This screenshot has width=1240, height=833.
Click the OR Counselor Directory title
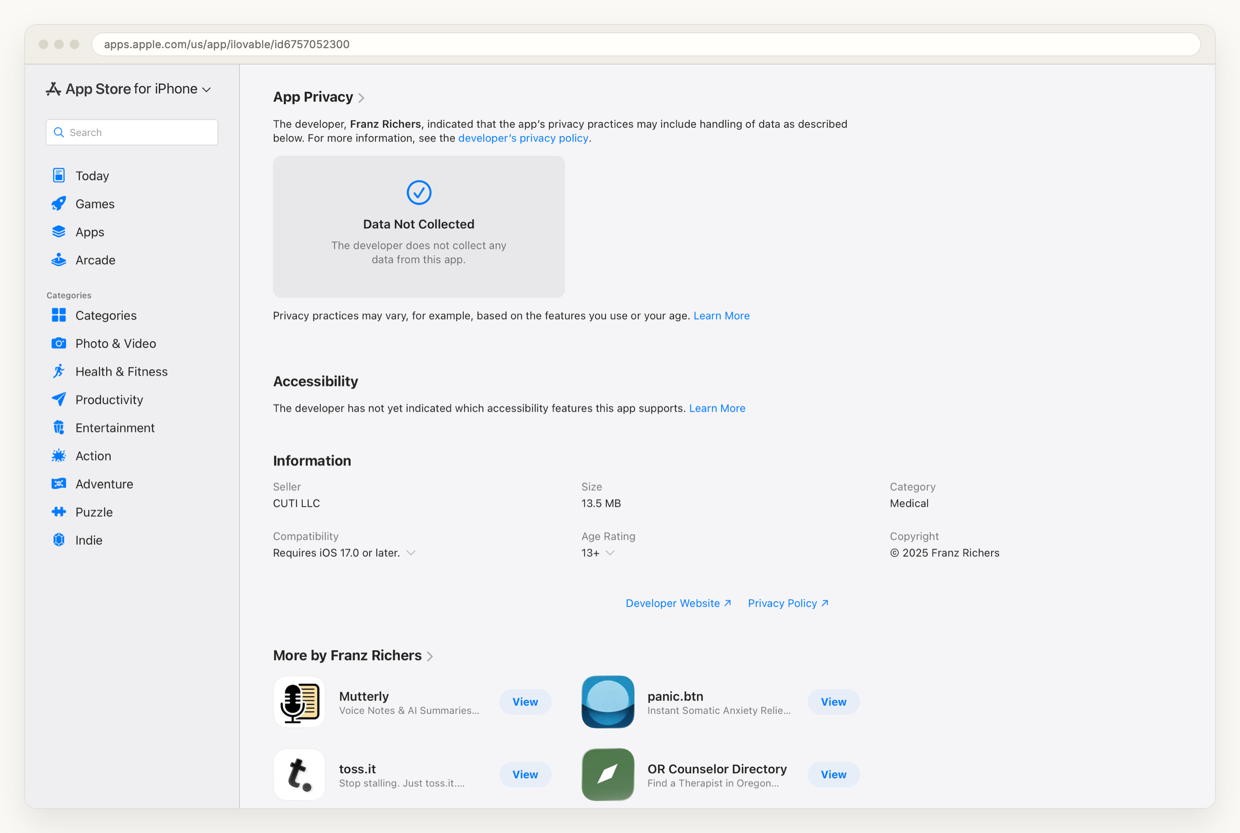pyautogui.click(x=717, y=769)
